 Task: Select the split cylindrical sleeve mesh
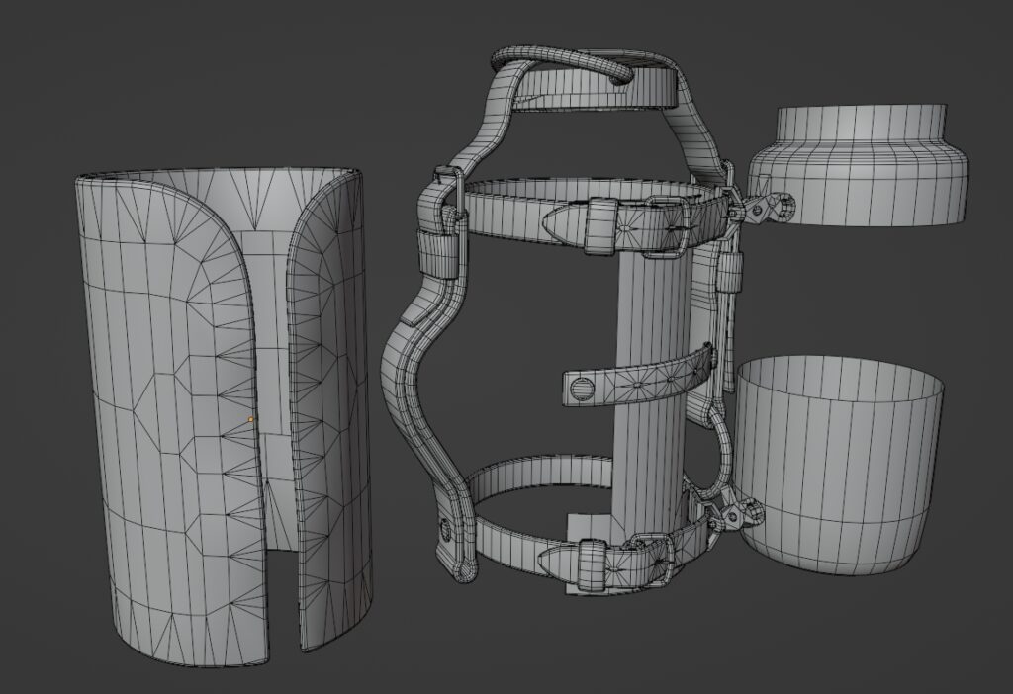tap(223, 419)
